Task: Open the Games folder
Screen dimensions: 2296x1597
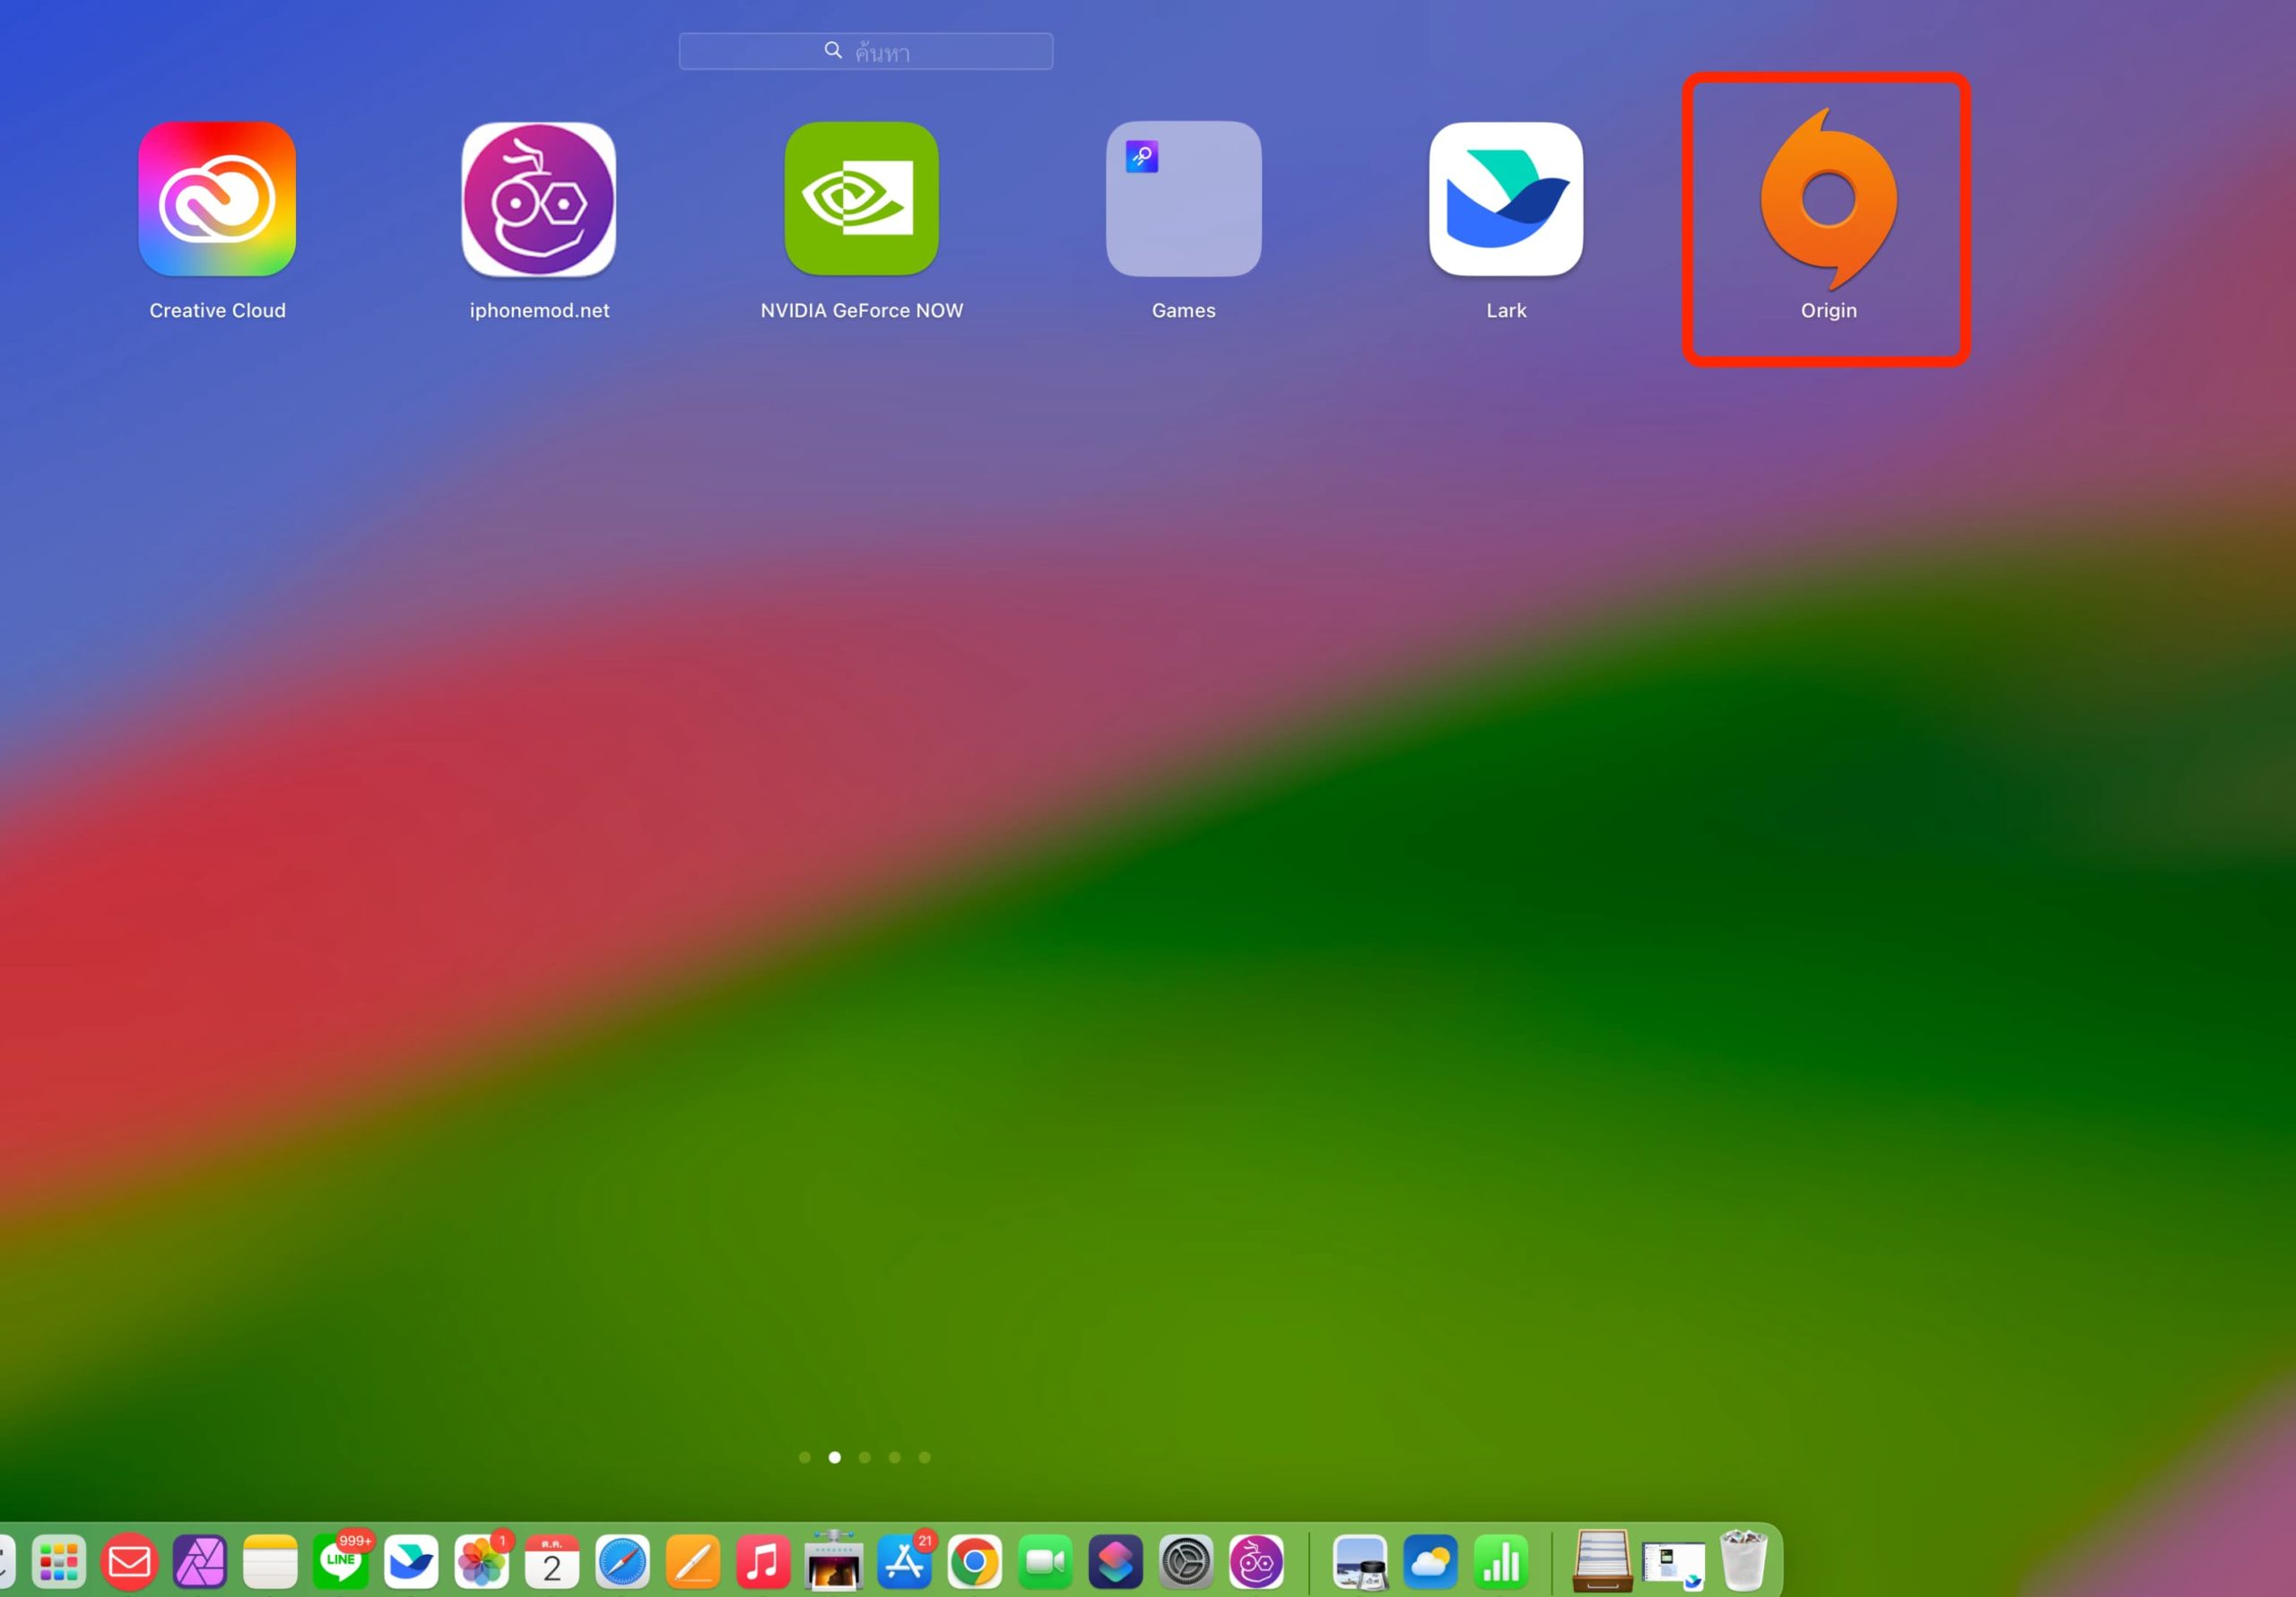Action: (1183, 199)
